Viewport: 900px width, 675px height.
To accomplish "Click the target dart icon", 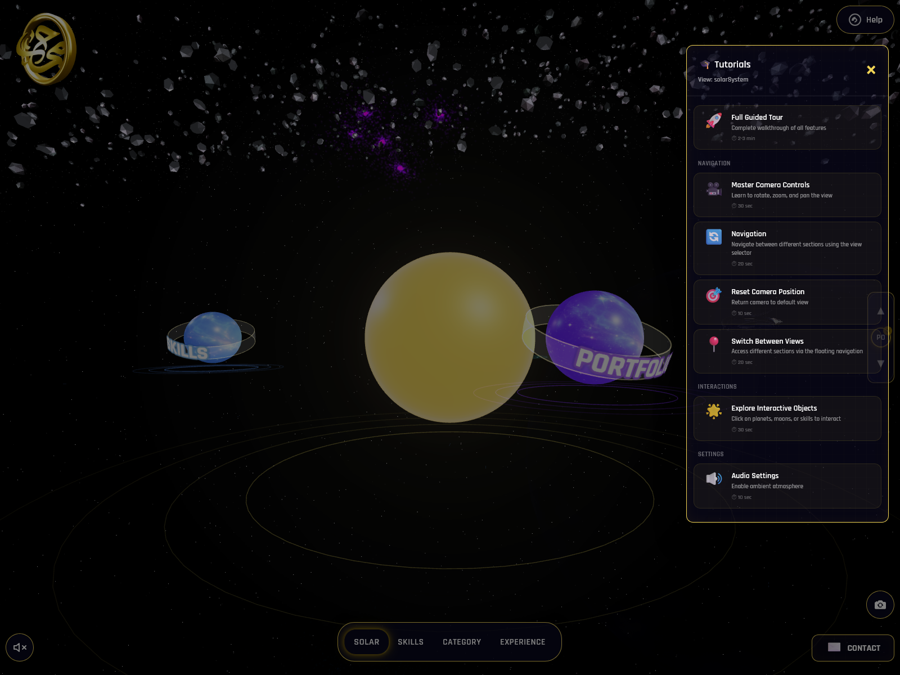I will [714, 295].
